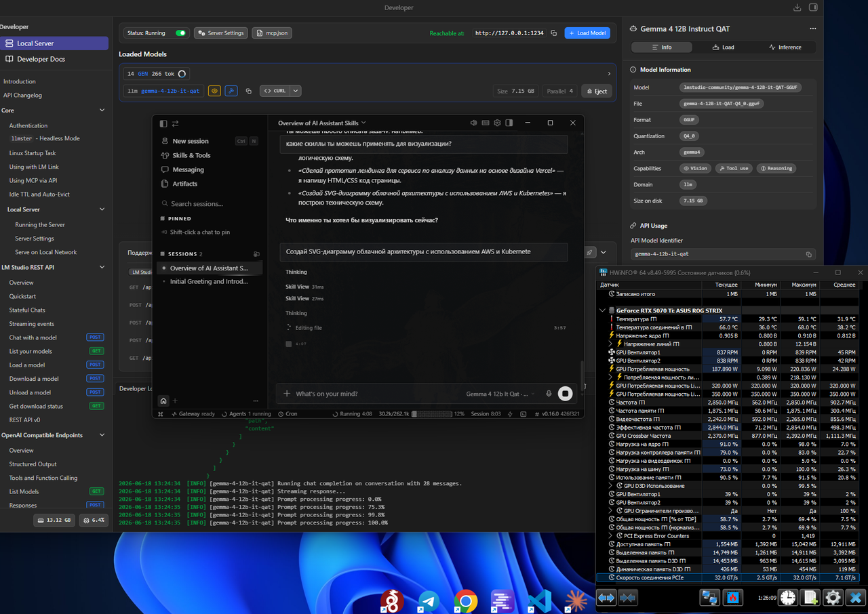This screenshot has width=868, height=614.
Task: Click the HWiNFO expand columns arrows icon
Action: tap(606, 598)
